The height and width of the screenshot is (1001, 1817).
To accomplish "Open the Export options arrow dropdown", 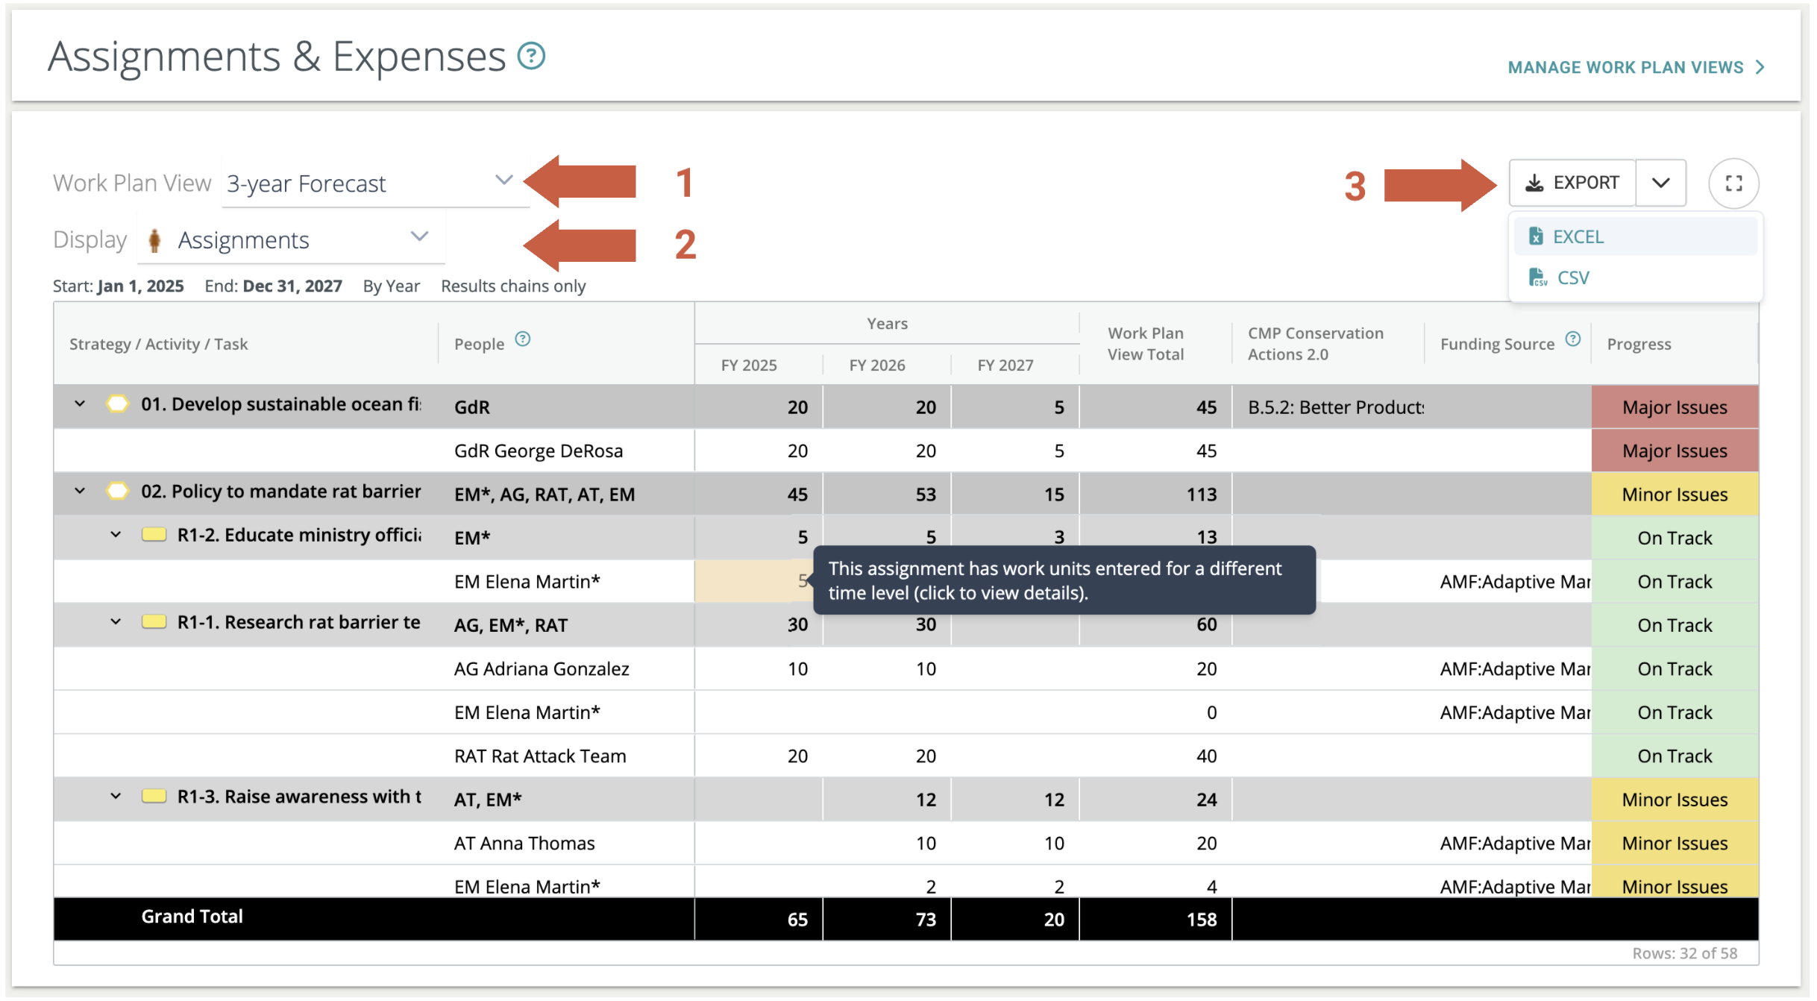I will 1660,183.
